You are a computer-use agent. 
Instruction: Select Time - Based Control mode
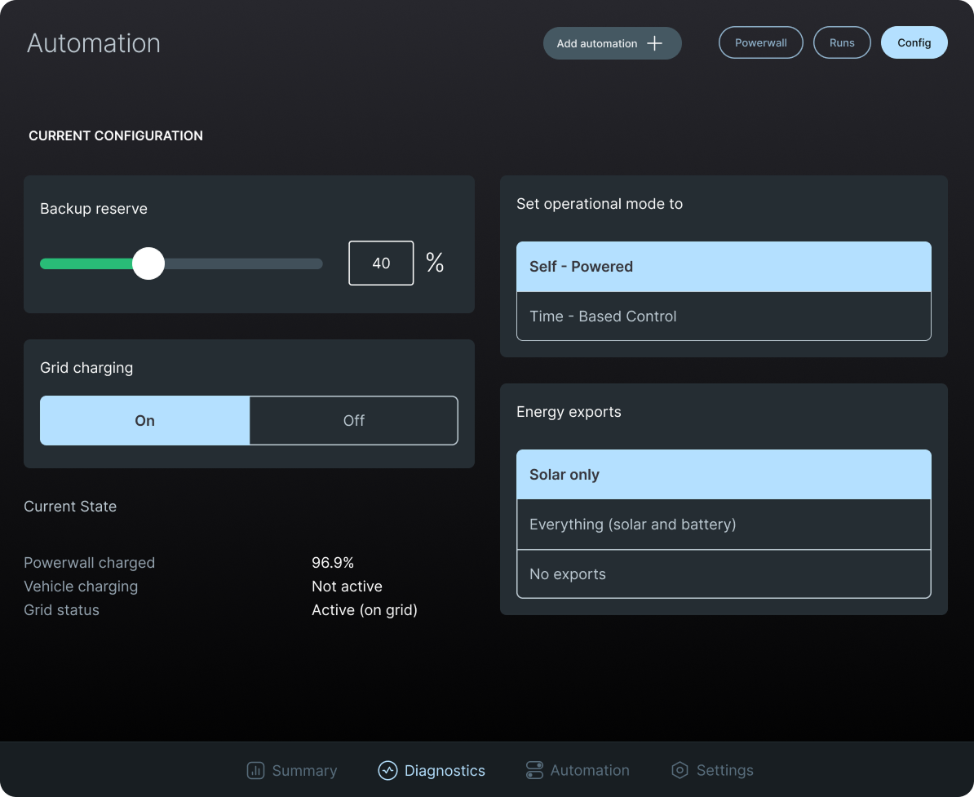[724, 317]
